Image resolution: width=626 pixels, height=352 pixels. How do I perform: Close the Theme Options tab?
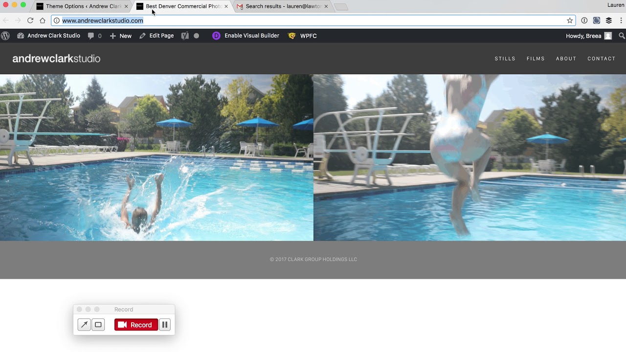click(126, 6)
